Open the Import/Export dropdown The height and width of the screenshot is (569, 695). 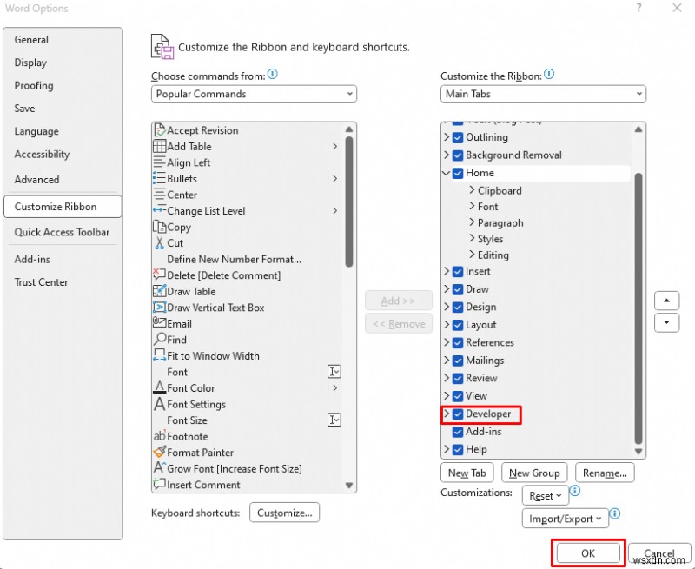[x=566, y=519]
